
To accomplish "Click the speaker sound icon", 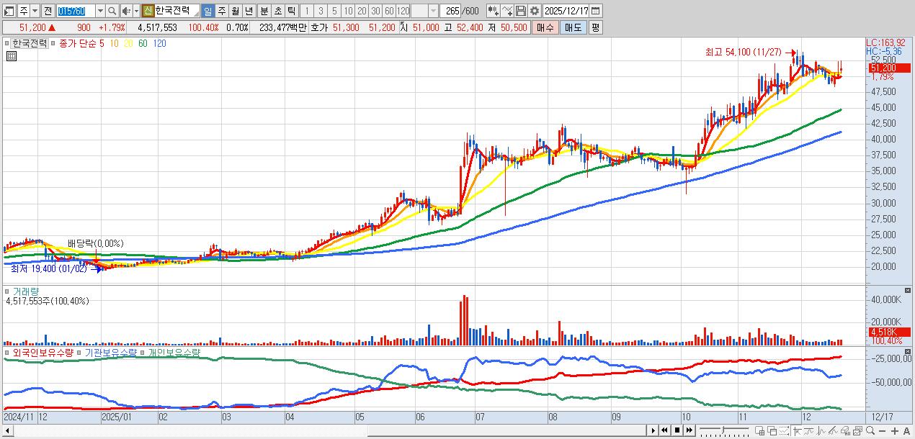I will click(x=127, y=11).
